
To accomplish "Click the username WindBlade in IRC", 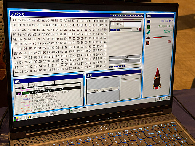I will tap(27, 111).
